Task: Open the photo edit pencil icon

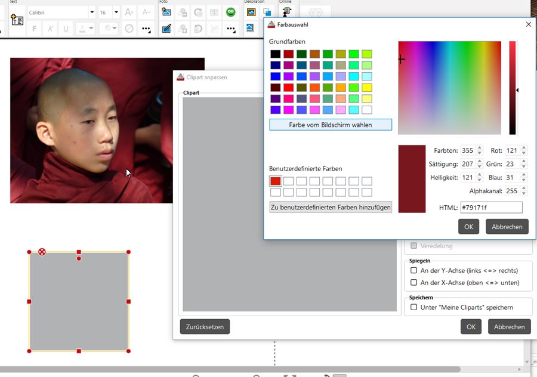Action: pyautogui.click(x=167, y=28)
